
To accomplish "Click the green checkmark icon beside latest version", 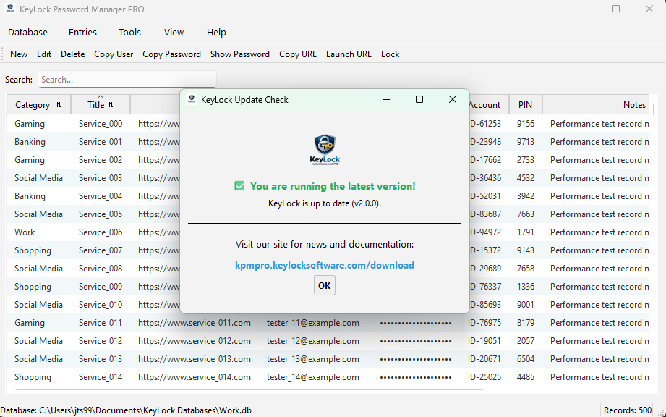I will coord(239,186).
